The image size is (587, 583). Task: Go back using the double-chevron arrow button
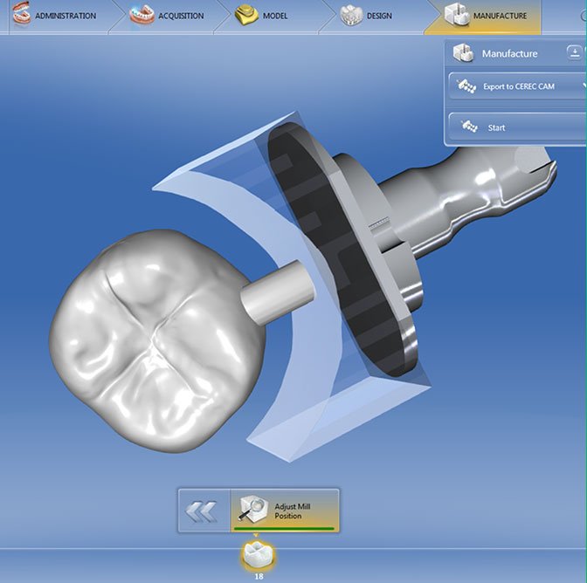(x=202, y=511)
